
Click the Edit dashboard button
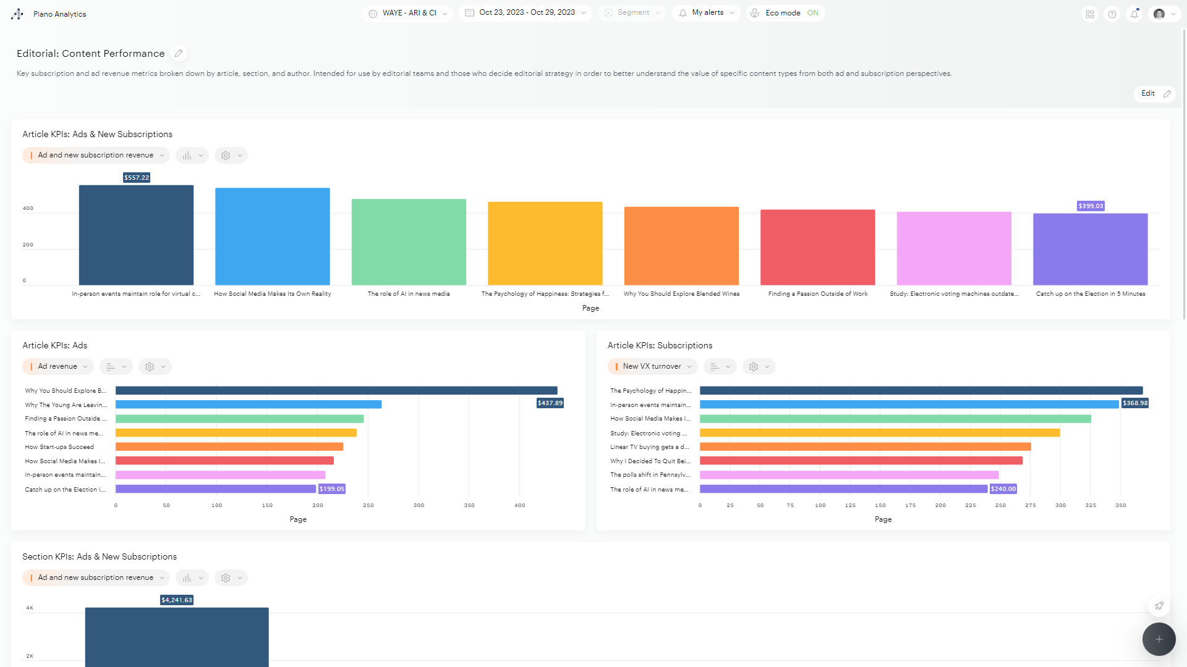(1155, 93)
